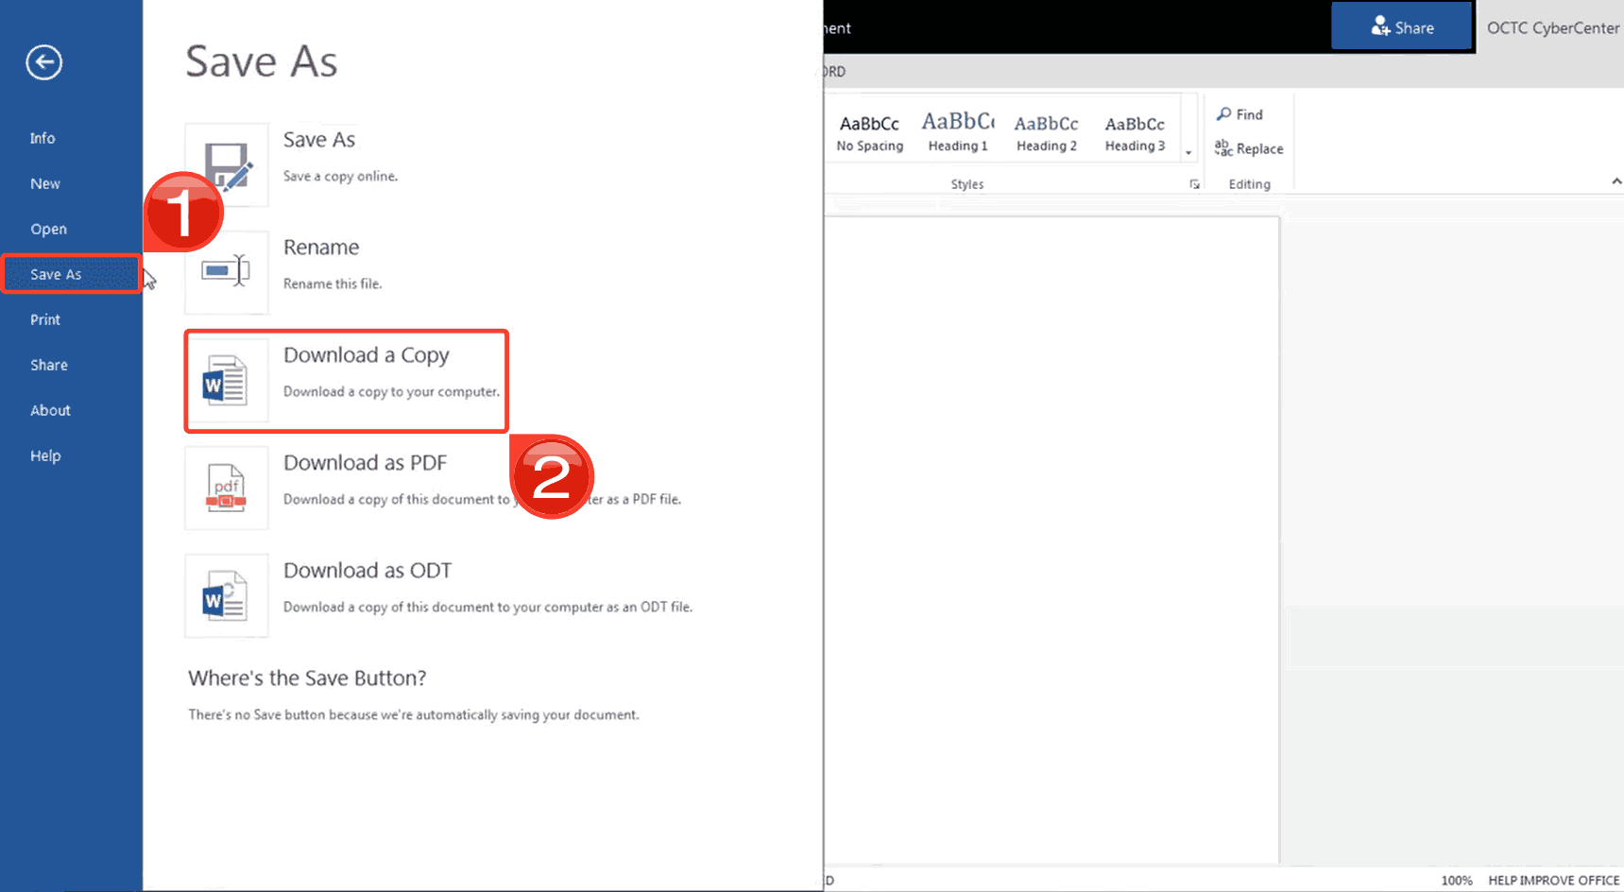Screen dimensions: 1624x892
Task: Apply the Heading 3 style
Action: (x=1135, y=132)
